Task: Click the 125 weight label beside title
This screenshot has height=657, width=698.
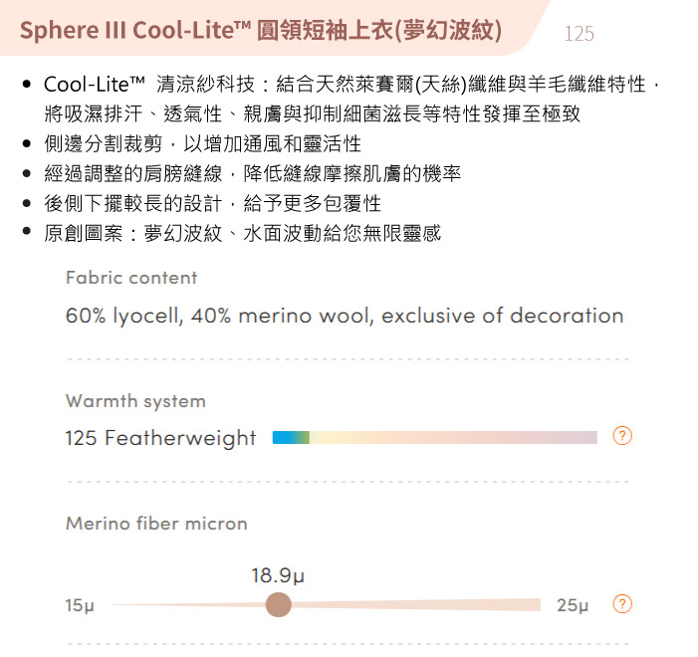Action: (x=580, y=34)
